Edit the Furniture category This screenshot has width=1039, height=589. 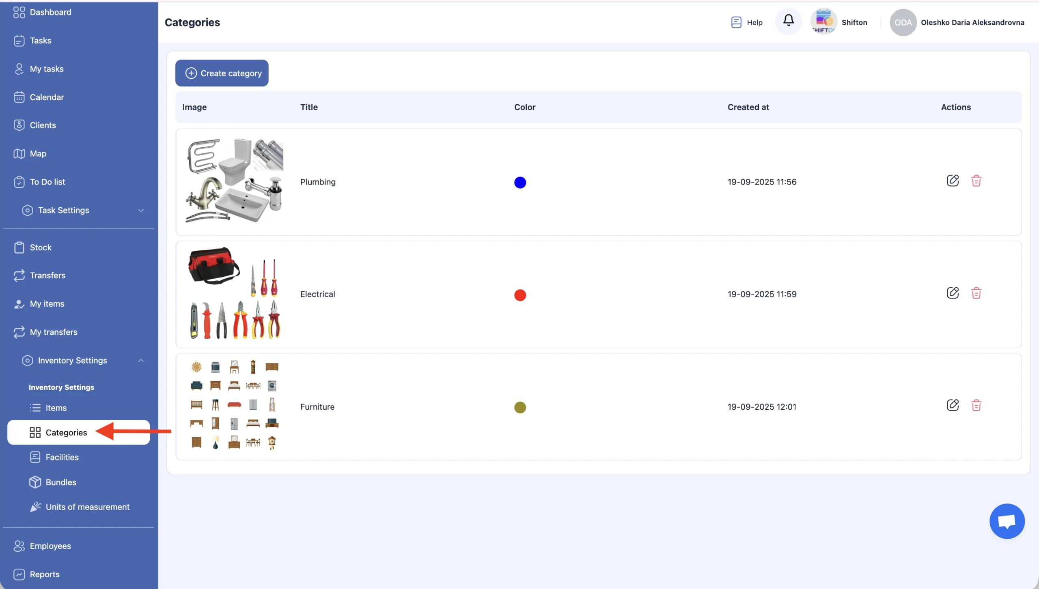tap(953, 406)
